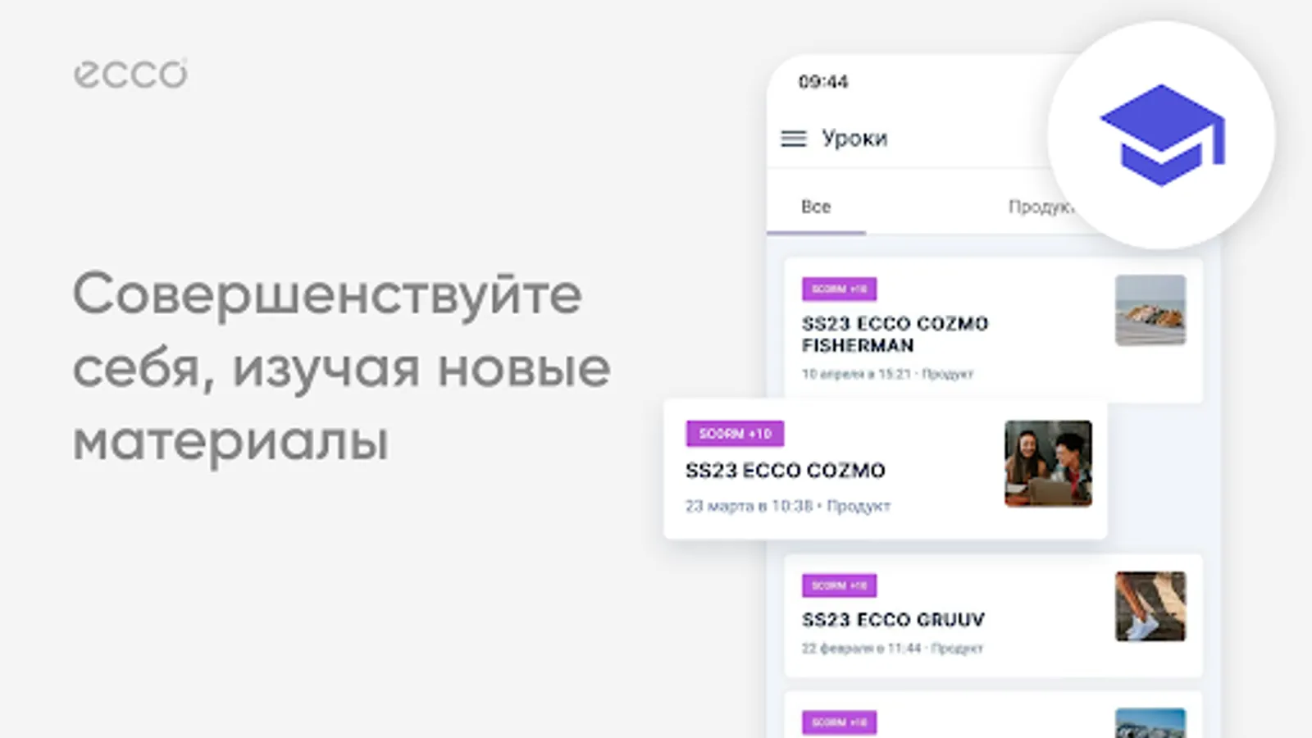This screenshot has width=1312, height=738.
Task: Open the SS23 ECCO COZMO FISHERMAN thumbnail
Action: click(x=1150, y=310)
